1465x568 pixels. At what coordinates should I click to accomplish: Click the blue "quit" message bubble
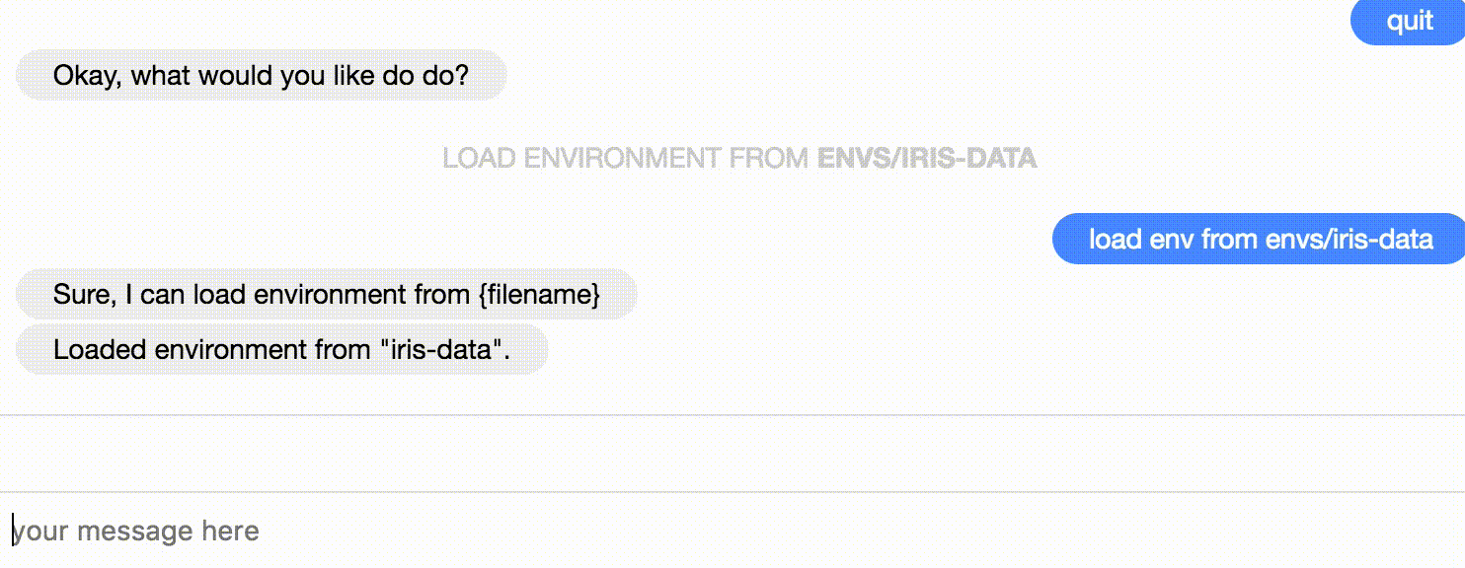[x=1410, y=22]
